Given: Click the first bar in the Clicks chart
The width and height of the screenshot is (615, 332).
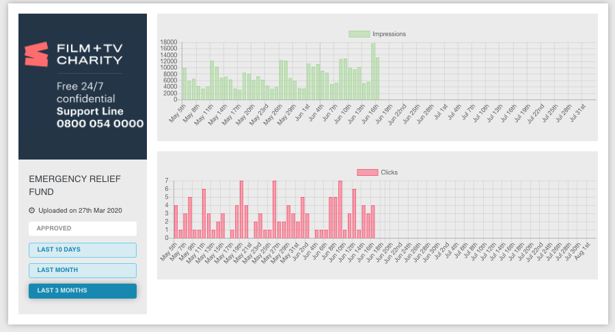Looking at the screenshot, I should [x=176, y=222].
